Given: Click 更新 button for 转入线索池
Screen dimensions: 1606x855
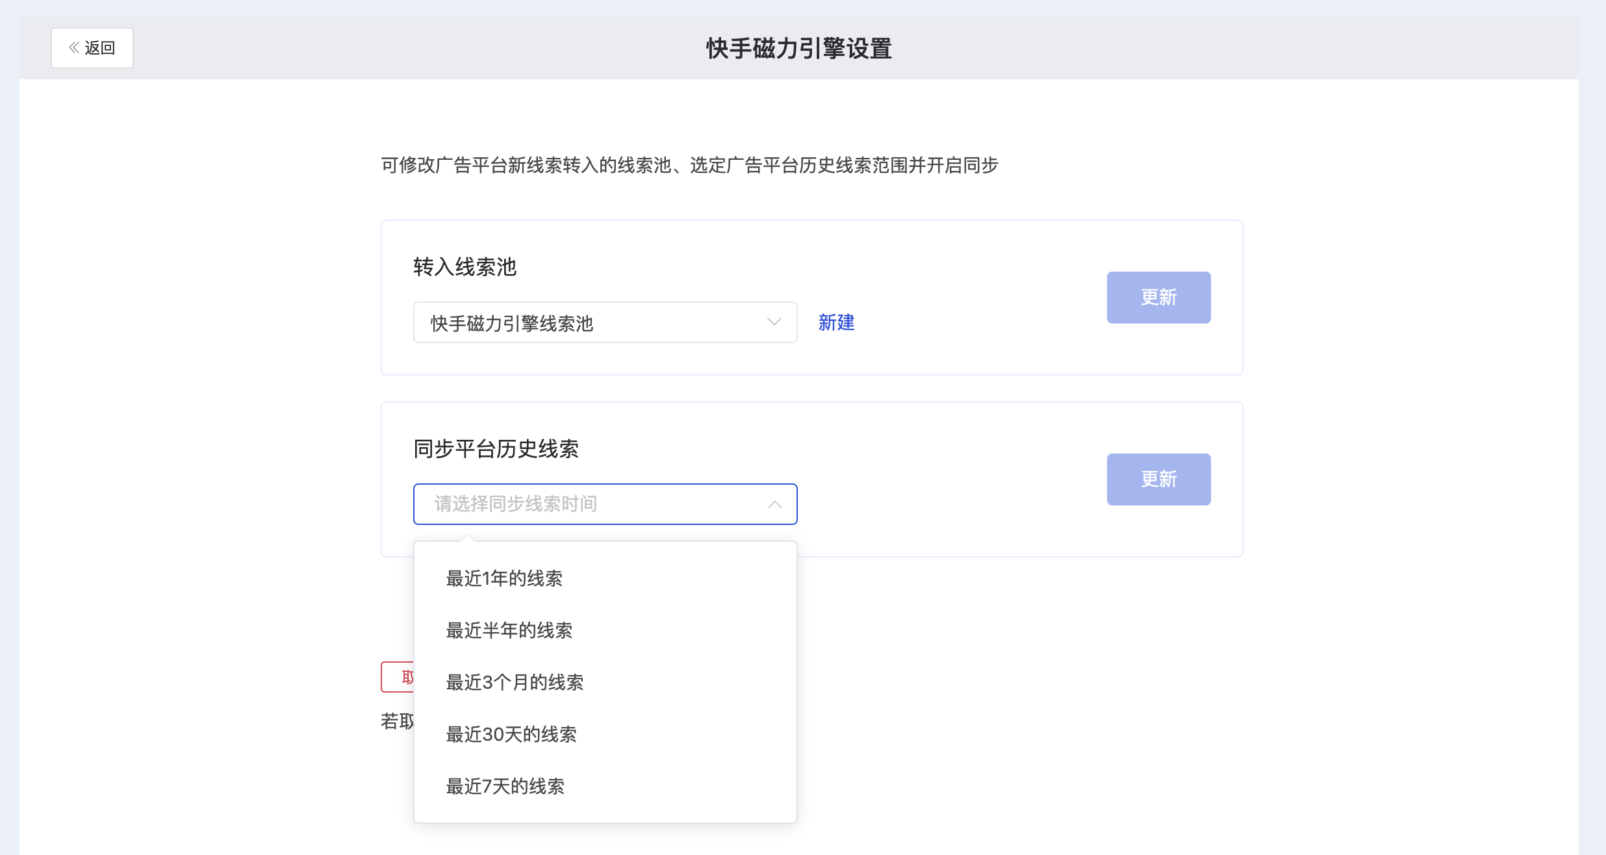Looking at the screenshot, I should point(1158,298).
